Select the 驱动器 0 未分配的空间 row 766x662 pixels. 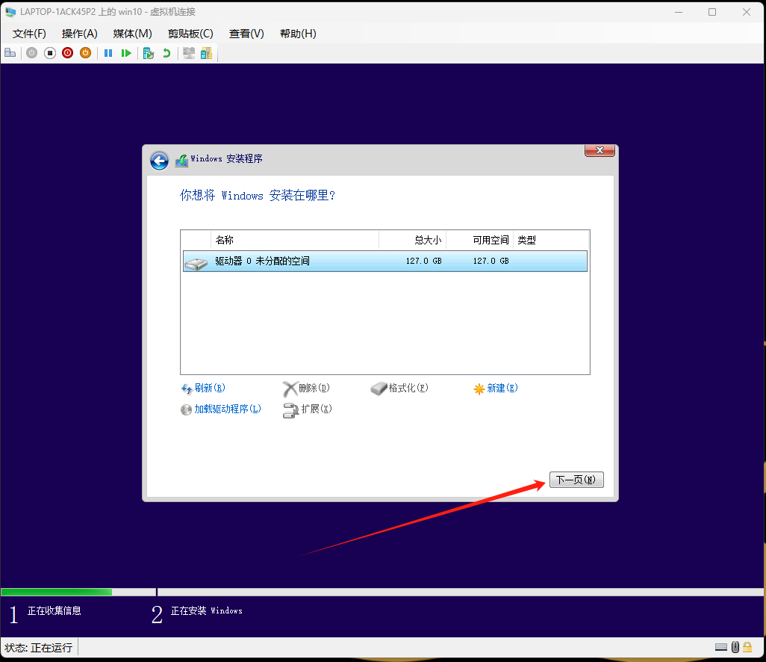pyautogui.click(x=385, y=261)
